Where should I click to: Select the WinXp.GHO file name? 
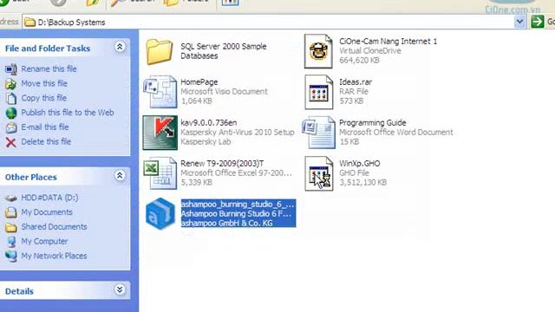[359, 164]
